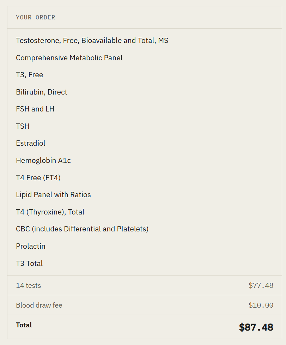Image resolution: width=286 pixels, height=345 pixels.
Task: Click T4 (Thyroxine), Total entry
Action: pos(50,212)
